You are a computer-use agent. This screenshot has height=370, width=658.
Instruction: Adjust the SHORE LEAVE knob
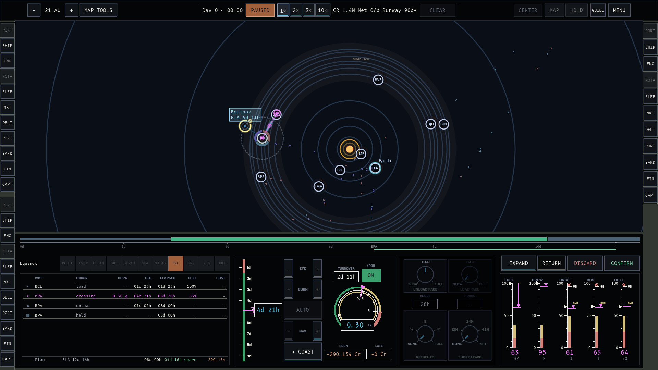click(470, 334)
